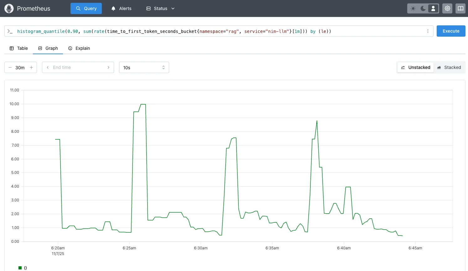Advance end time with right chevron

tap(108, 67)
